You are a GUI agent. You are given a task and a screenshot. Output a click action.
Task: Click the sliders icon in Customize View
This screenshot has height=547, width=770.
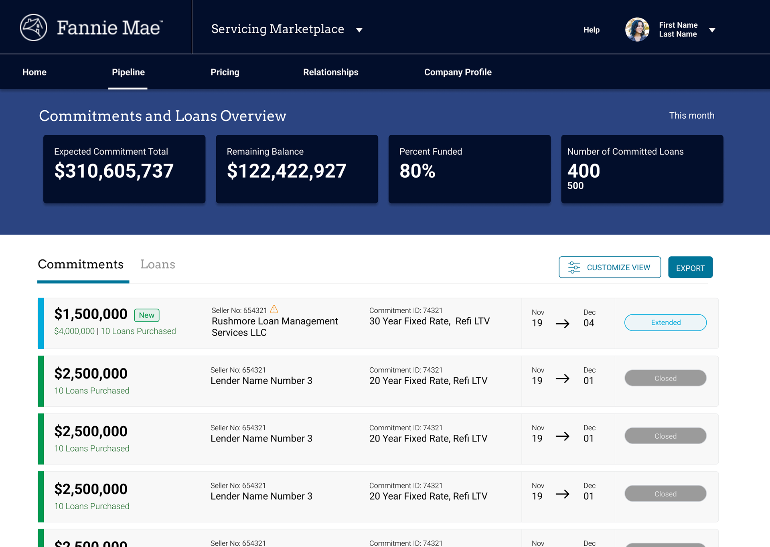coord(574,267)
